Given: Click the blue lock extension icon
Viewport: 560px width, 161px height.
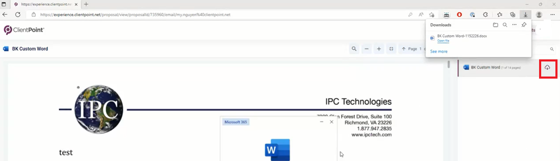Looking at the screenshot, I should coord(472,14).
